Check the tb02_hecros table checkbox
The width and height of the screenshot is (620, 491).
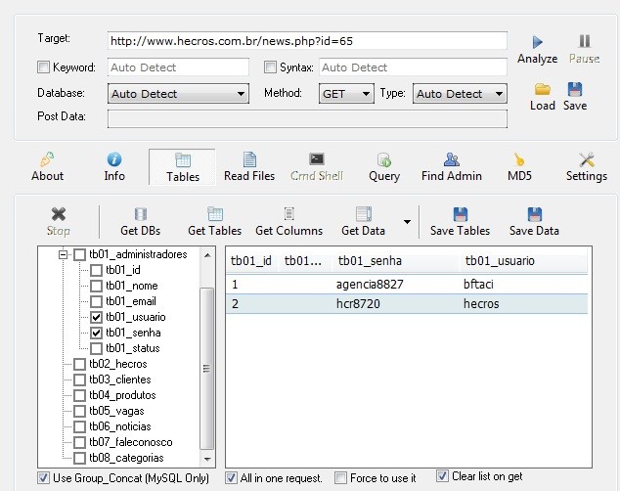pos(79,364)
